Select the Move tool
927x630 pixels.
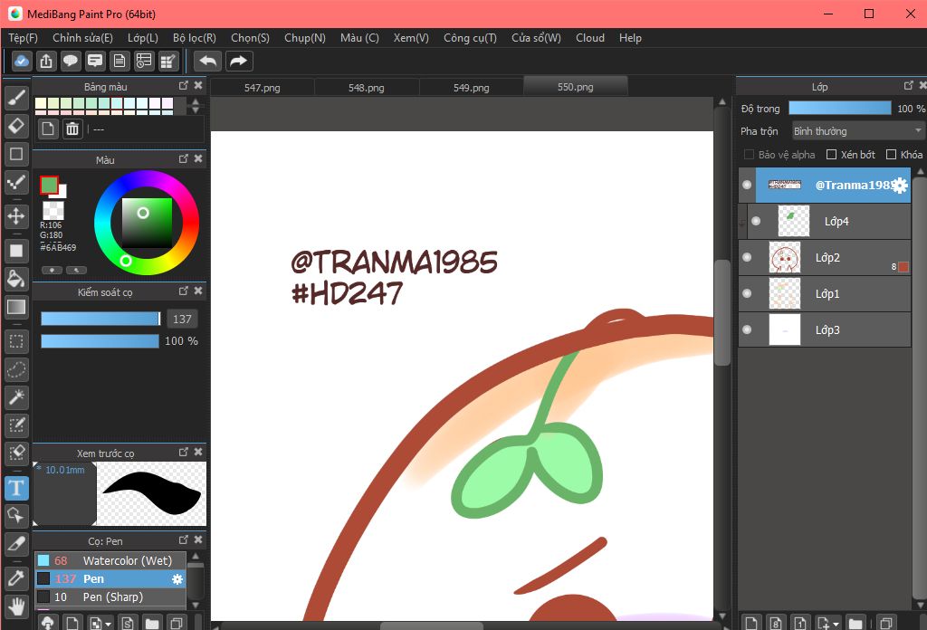(x=16, y=215)
